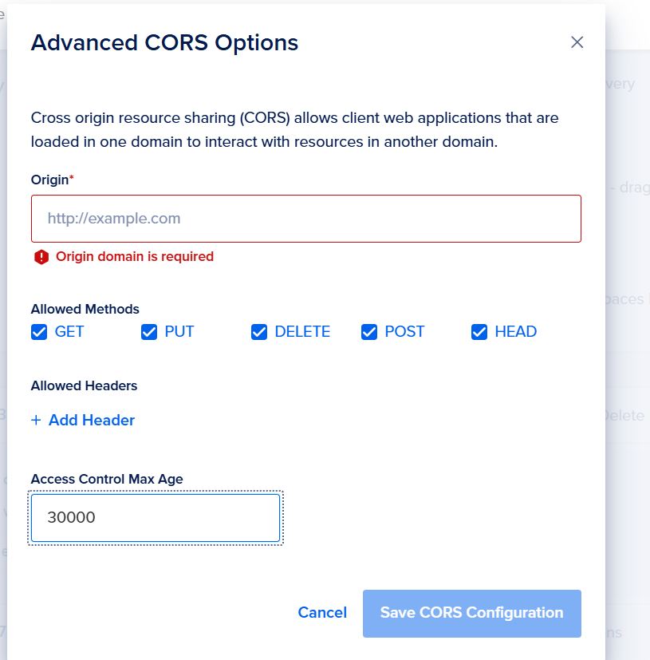Uncheck the POST method checkbox
The height and width of the screenshot is (660, 650).
(x=369, y=332)
